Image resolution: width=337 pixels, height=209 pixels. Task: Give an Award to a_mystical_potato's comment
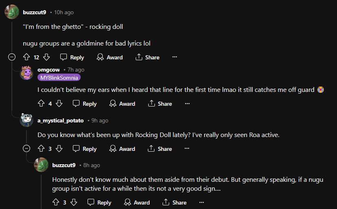click(122, 149)
